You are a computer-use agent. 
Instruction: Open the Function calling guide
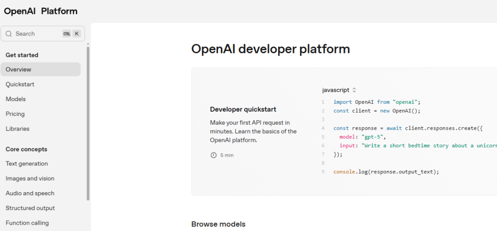27,223
